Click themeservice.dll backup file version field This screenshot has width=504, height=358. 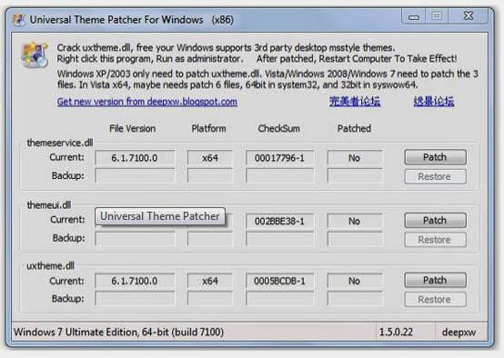pos(135,175)
